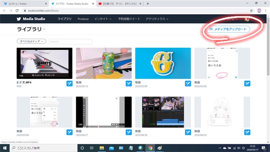This screenshot has width=270, height=152.
Task: View site info padlock icon
Action: pyautogui.click(x=25, y=11)
